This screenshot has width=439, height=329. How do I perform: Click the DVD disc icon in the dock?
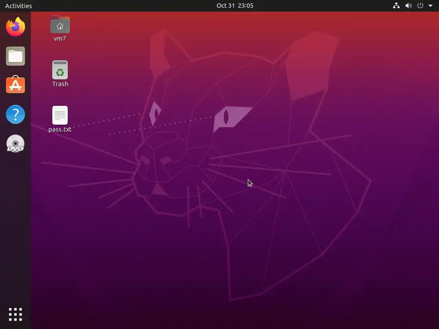(15, 144)
